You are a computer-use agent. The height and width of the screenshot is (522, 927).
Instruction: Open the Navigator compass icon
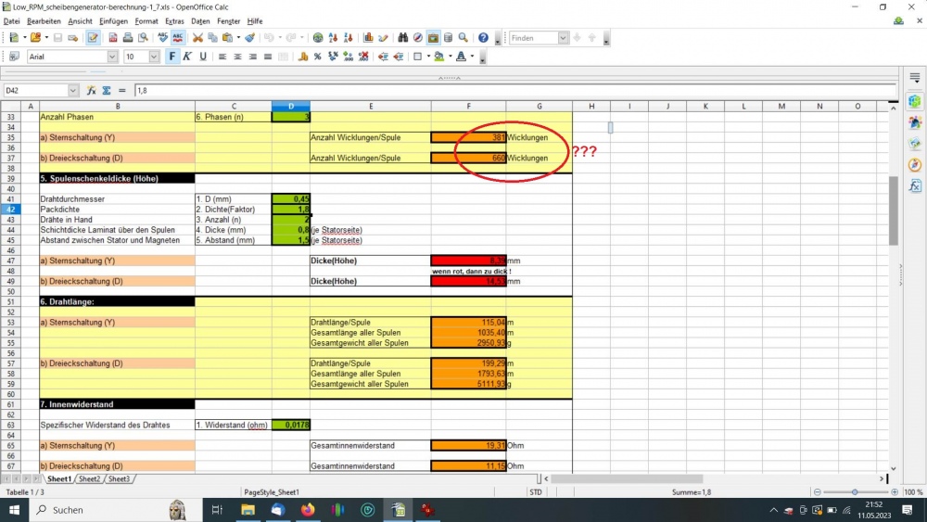click(x=418, y=38)
